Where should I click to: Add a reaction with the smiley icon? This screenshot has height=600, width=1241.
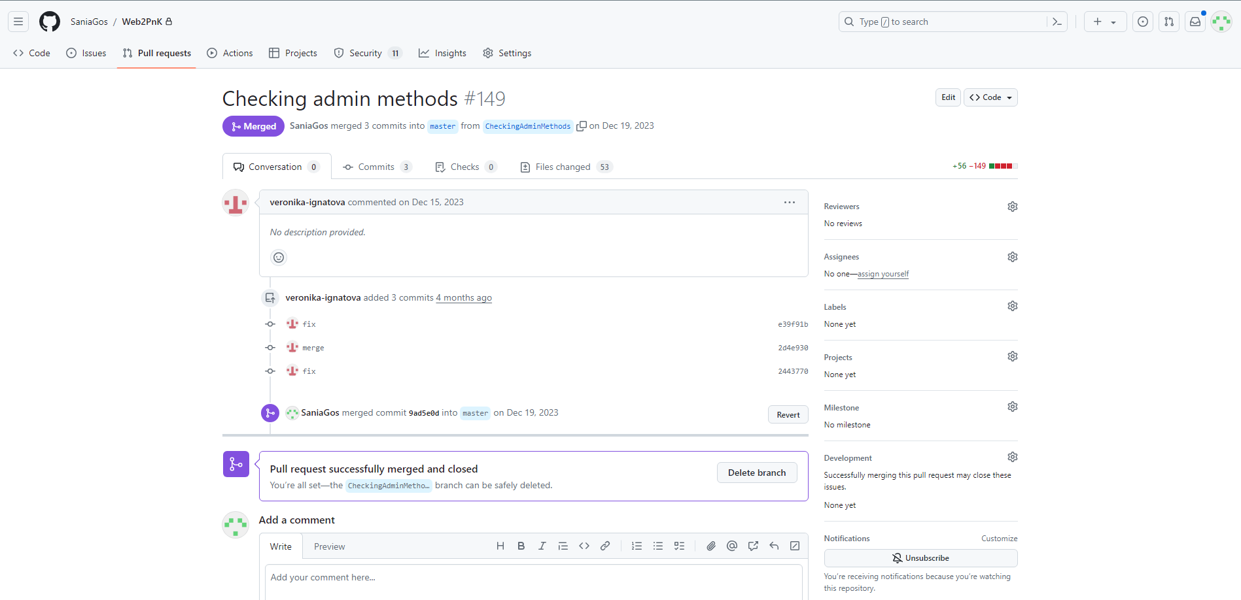(279, 258)
